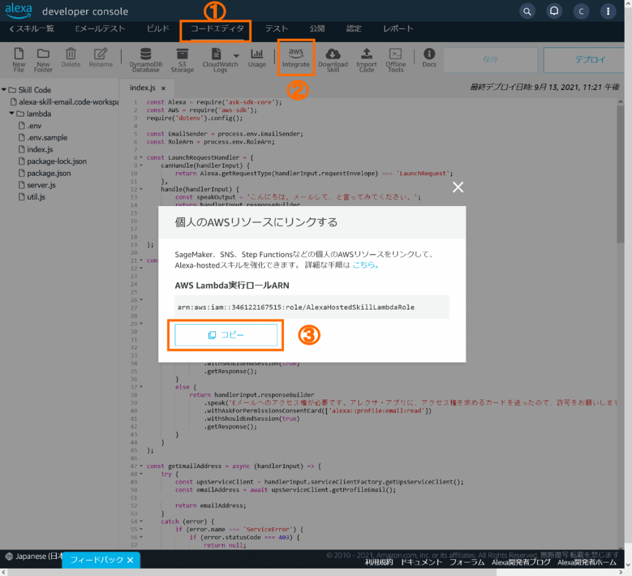Open S3 Storage from toolbar
The height and width of the screenshot is (576, 632).
pyautogui.click(x=182, y=60)
